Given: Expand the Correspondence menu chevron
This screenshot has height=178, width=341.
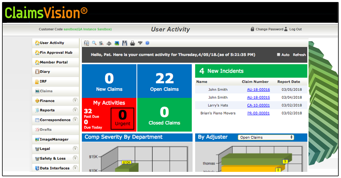Looking at the screenshot, I should [x=75, y=119].
